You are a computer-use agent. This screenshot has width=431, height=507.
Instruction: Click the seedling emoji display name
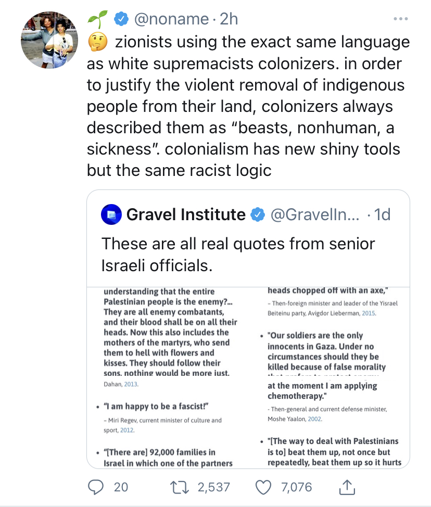pyautogui.click(x=97, y=19)
